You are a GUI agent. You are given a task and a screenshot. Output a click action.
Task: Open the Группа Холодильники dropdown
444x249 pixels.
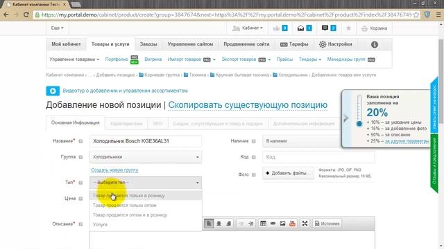tap(146, 157)
